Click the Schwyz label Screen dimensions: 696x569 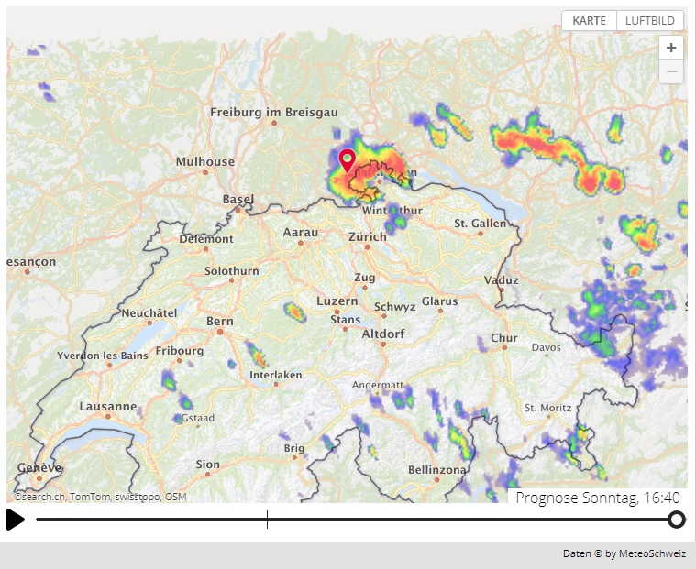click(x=394, y=307)
